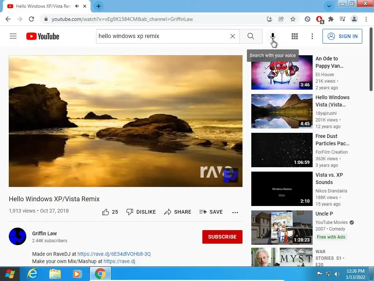Screen dimensions: 374x281
Task: Open the Extensions puzzle menu
Action: click(x=331, y=19)
